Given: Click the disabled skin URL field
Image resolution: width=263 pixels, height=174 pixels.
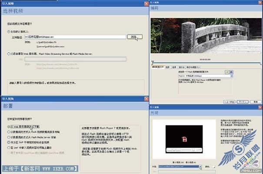Looking at the screenshot, I should (x=187, y=171).
